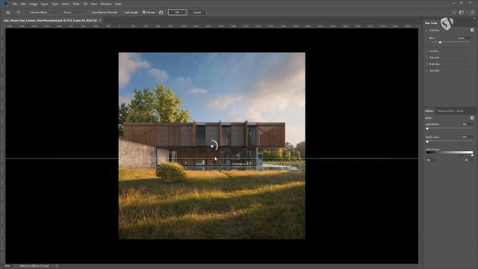Click the reset blur pins icon
The image size is (478, 269).
tap(161, 13)
